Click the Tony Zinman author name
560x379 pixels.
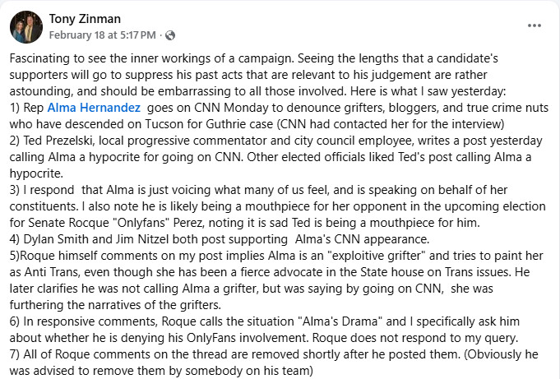click(x=85, y=18)
